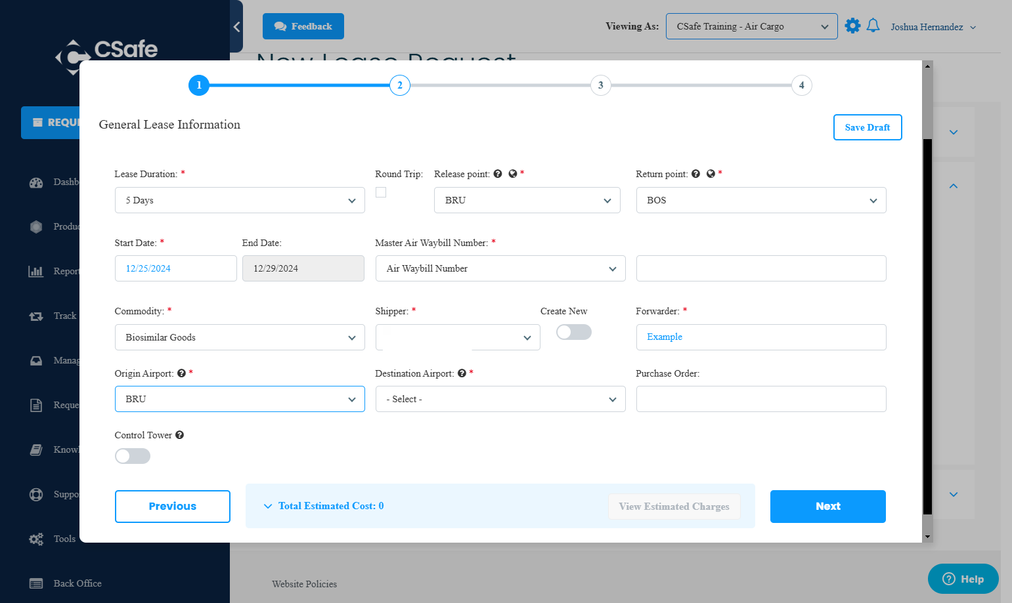
Task: Click the Release point globe icon
Action: (x=513, y=174)
